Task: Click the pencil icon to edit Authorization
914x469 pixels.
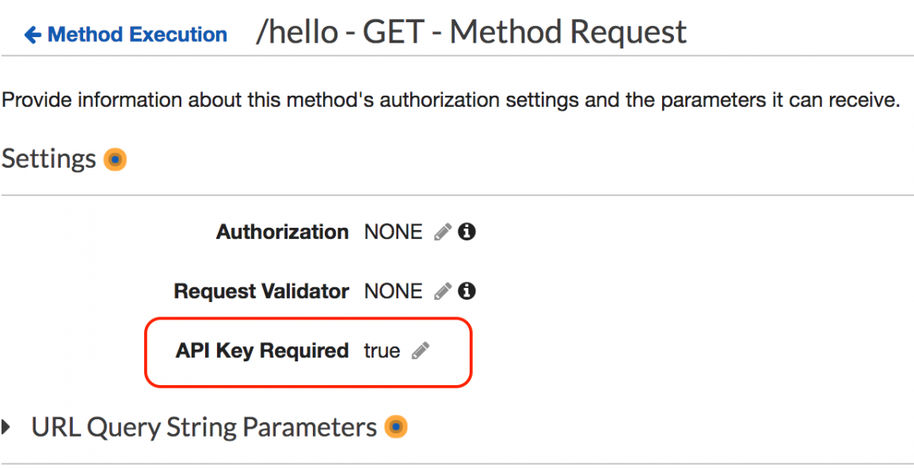Action: pos(442,231)
